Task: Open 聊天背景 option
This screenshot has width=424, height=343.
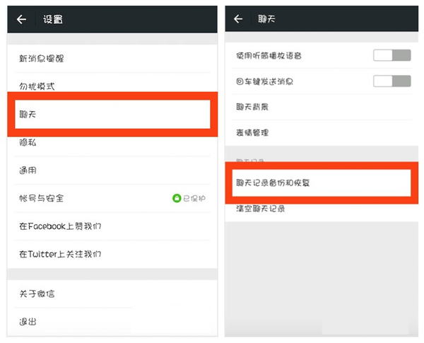Action: coord(322,107)
